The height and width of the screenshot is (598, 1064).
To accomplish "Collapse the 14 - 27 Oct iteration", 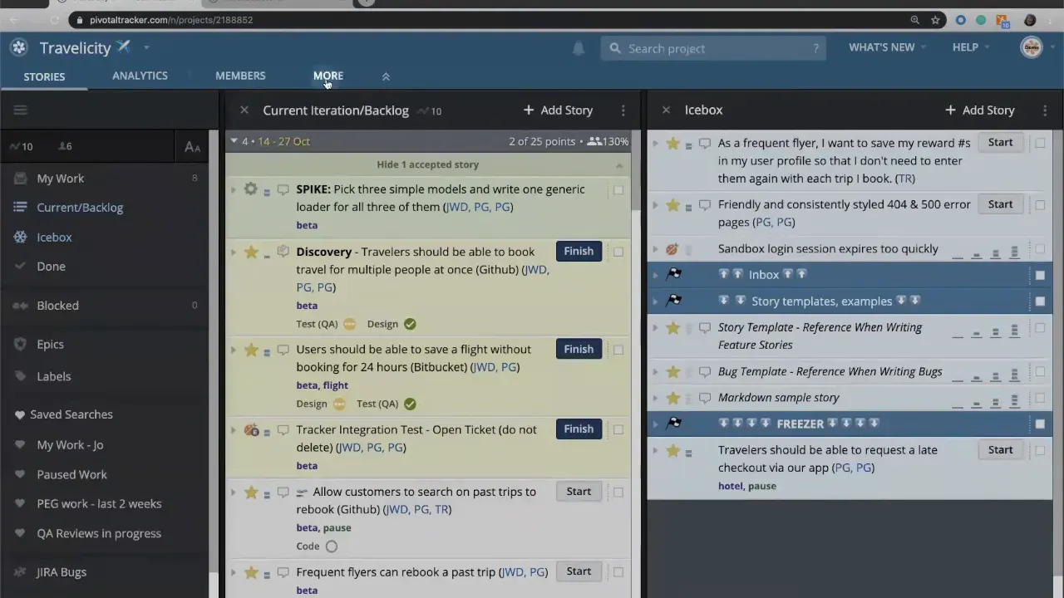I will coord(234,141).
